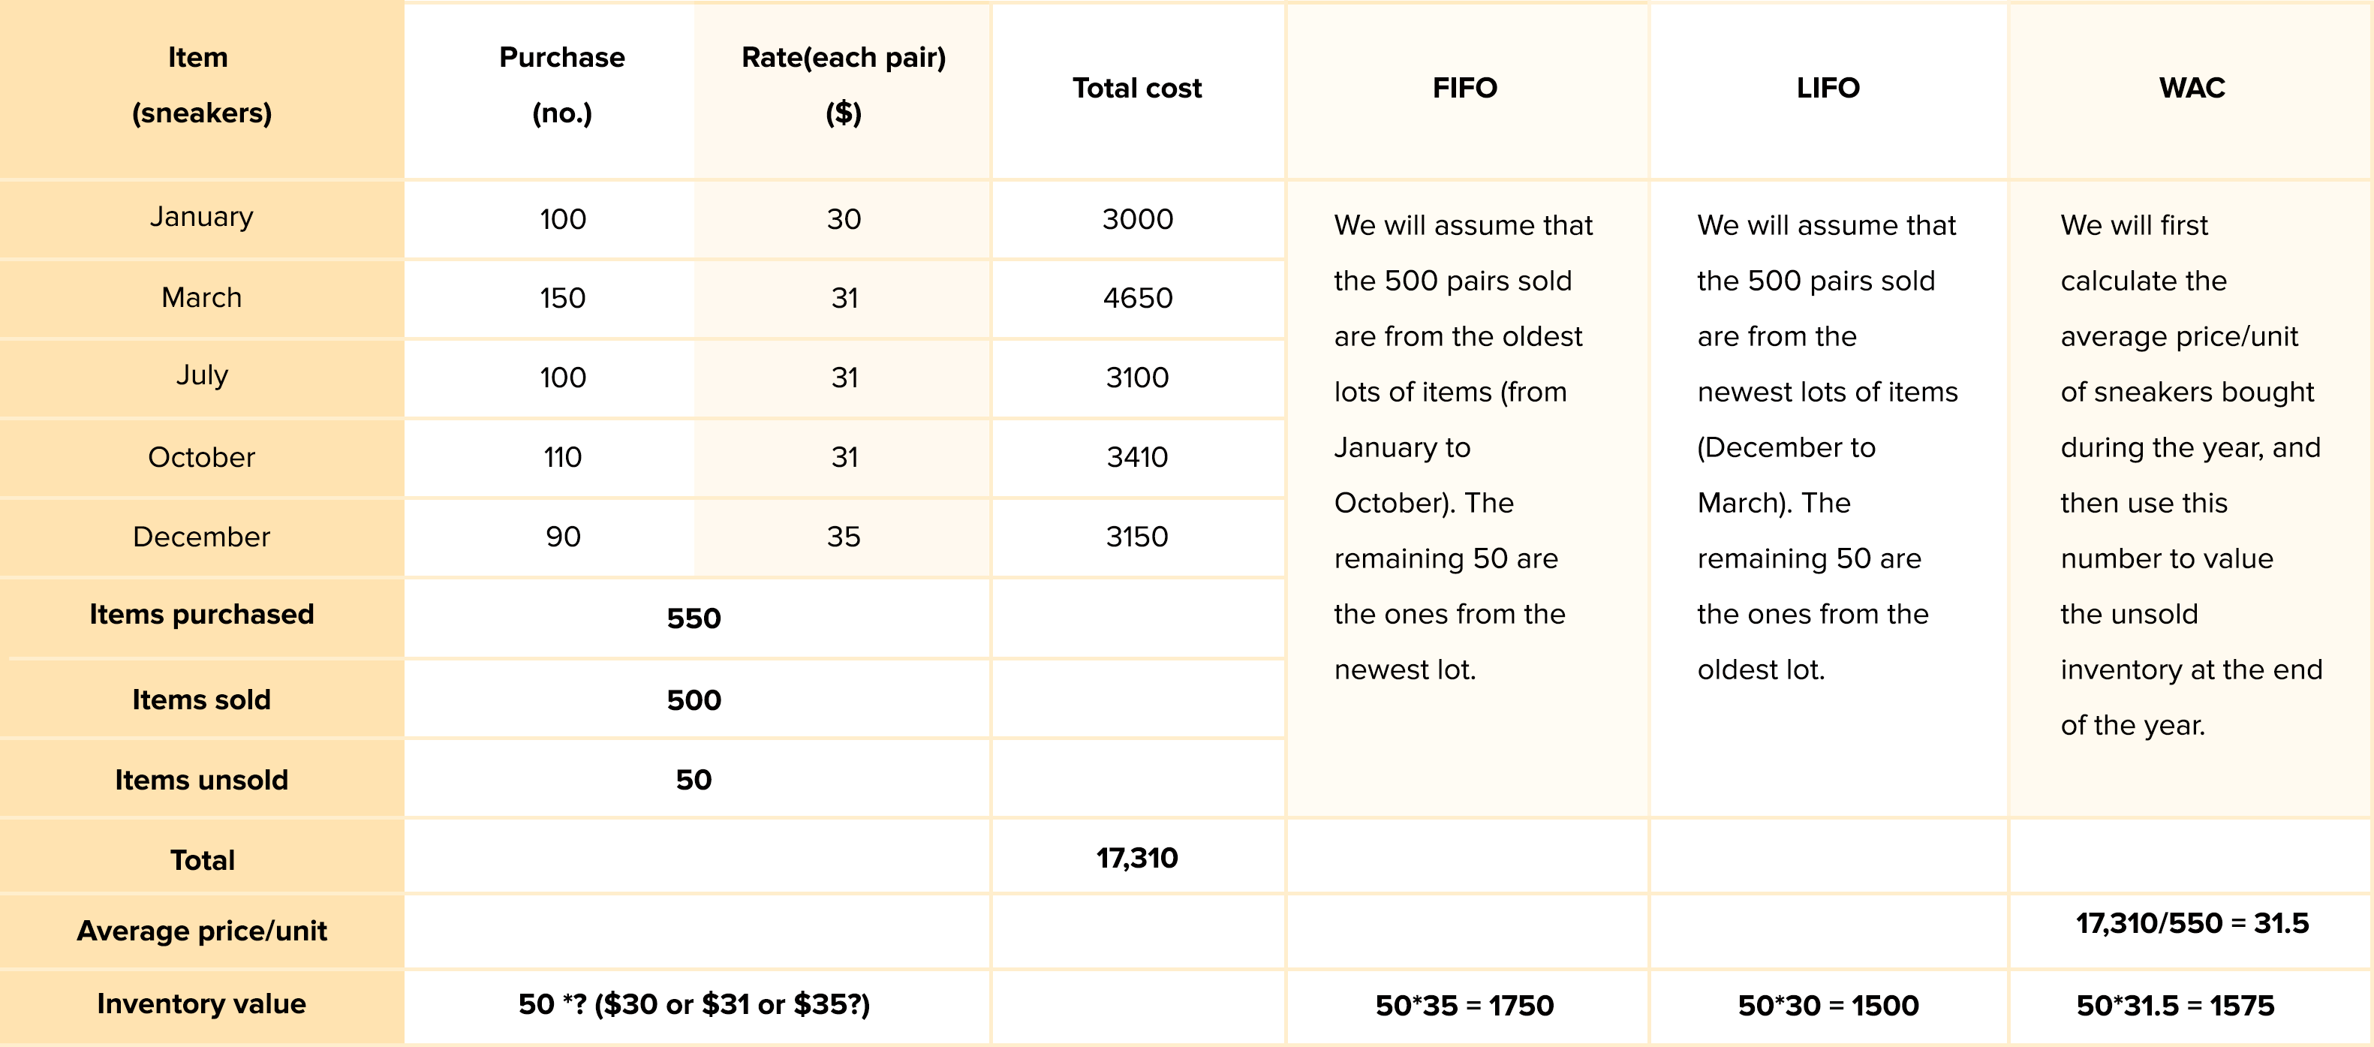The height and width of the screenshot is (1047, 2374).
Task: Click the Inventory value row label
Action: (201, 1003)
